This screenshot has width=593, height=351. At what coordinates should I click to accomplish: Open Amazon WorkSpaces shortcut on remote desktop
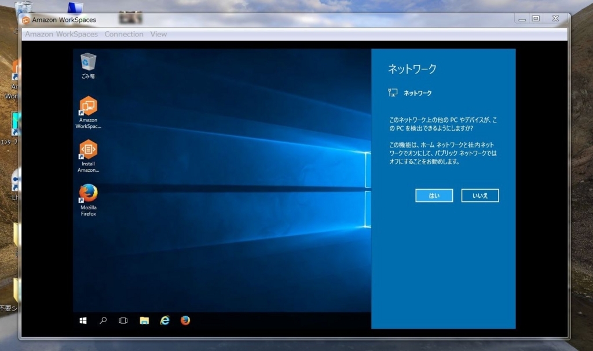click(x=88, y=112)
